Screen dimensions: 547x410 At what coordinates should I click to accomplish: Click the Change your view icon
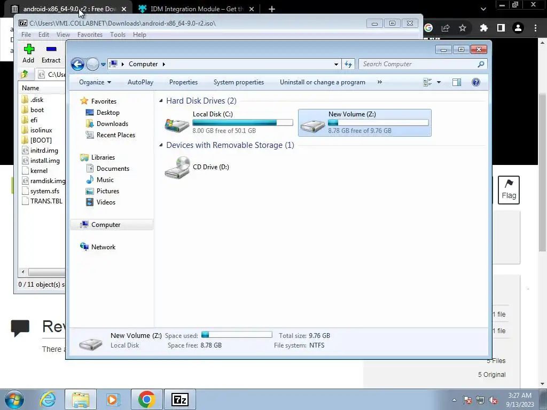(x=427, y=82)
